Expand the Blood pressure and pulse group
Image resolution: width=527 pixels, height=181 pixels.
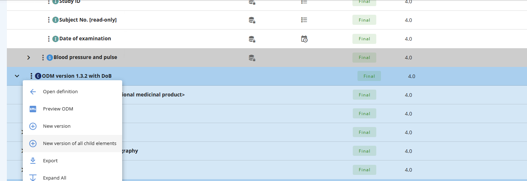tap(29, 57)
